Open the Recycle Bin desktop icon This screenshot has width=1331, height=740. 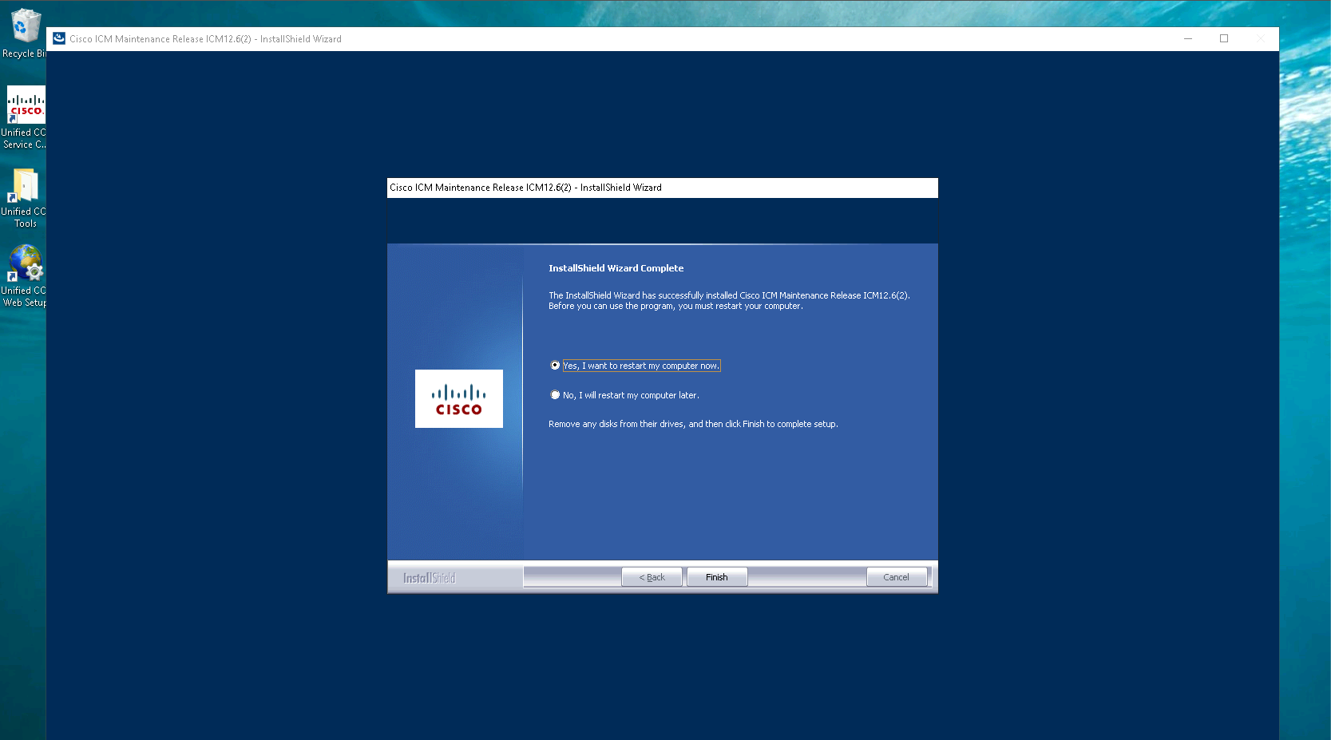(24, 29)
